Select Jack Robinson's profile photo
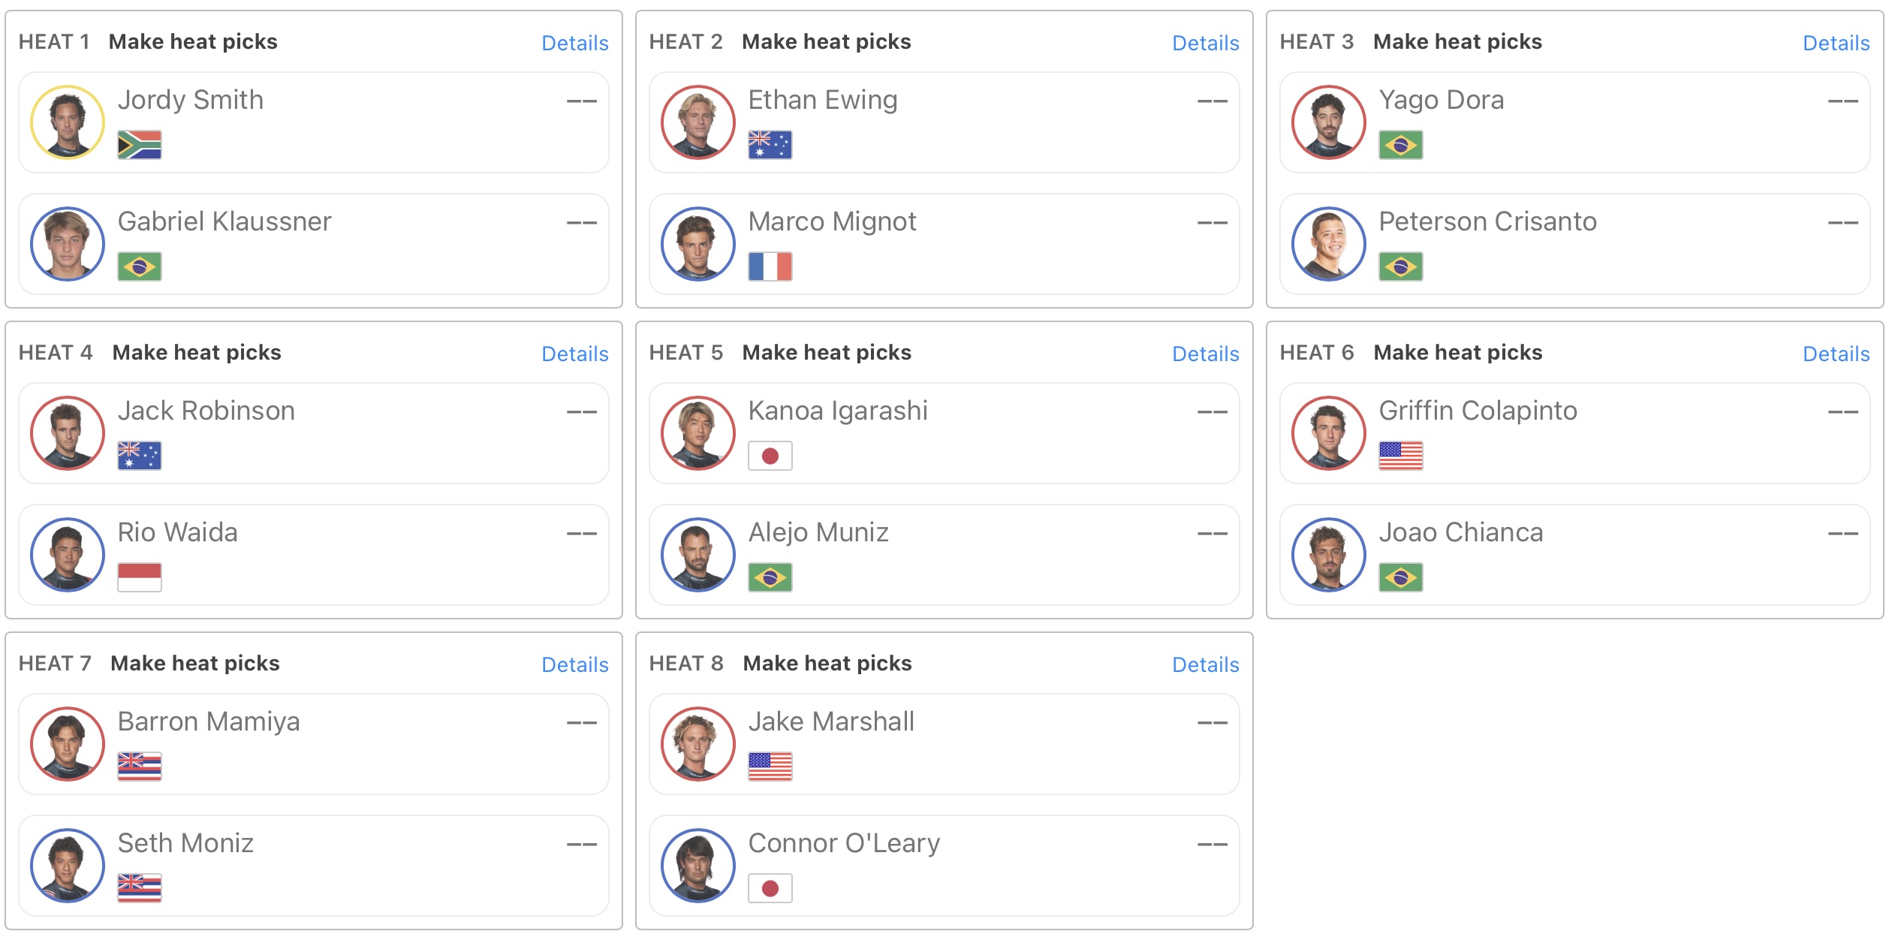This screenshot has height=937, width=1892. tap(68, 433)
